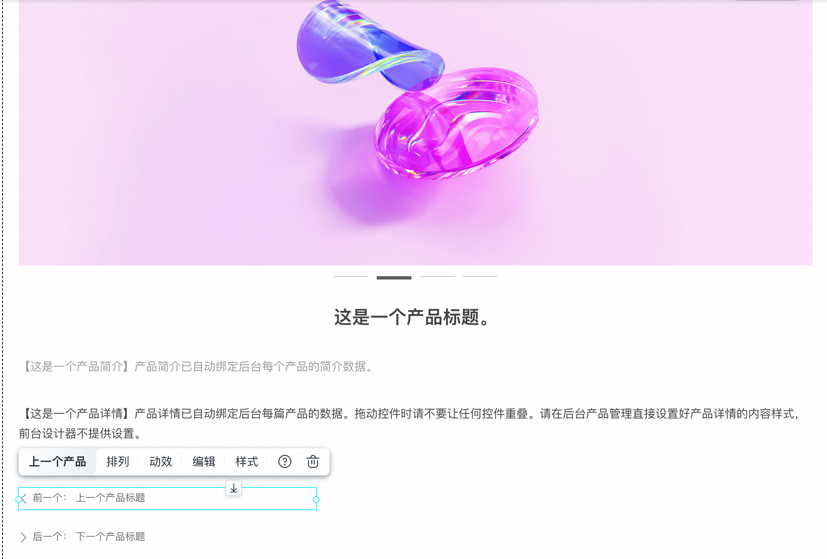Select 样式 in the floating toolbar
Viewport: 827px width, 559px height.
coord(247,461)
